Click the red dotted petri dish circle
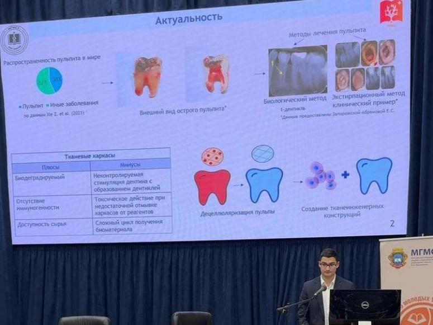The height and width of the screenshot is (325, 433). pyautogui.click(x=212, y=157)
